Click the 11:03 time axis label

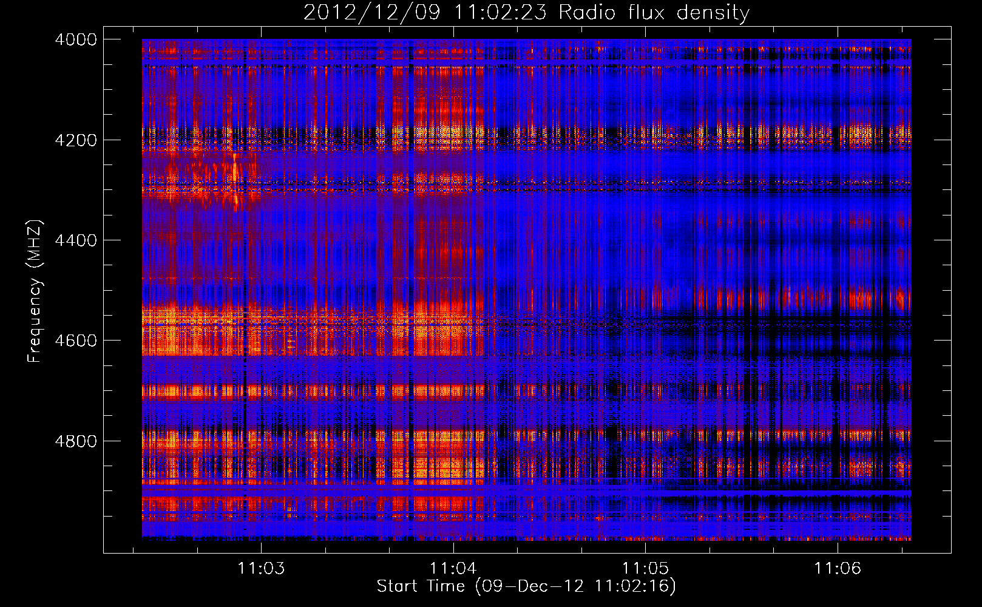(x=262, y=568)
